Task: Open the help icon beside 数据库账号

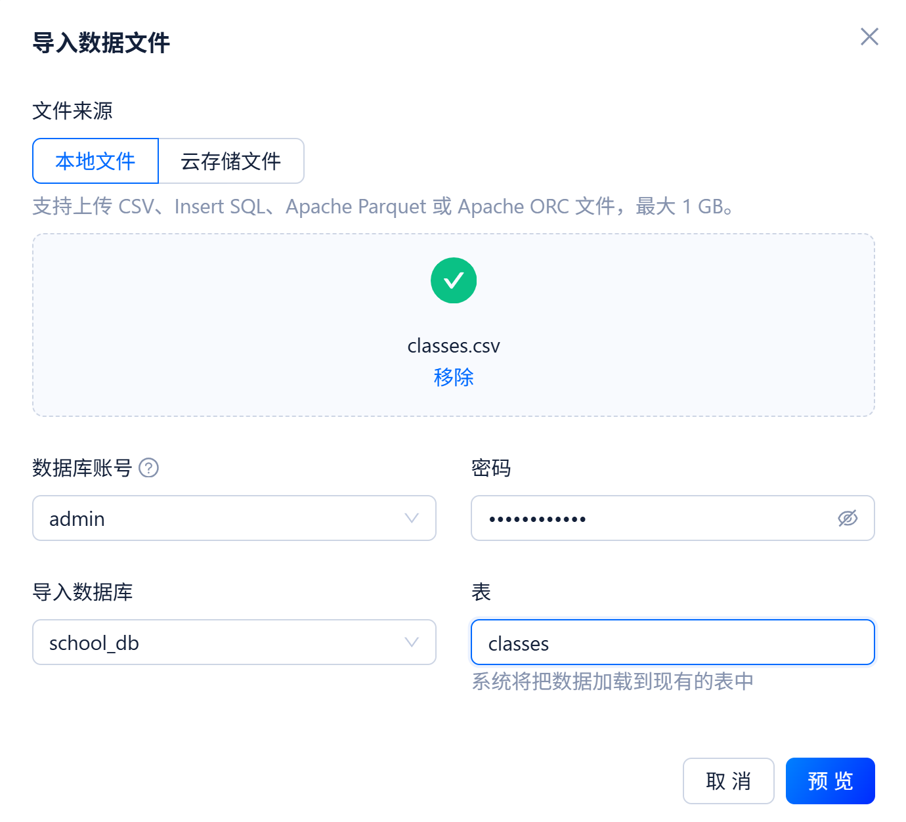Action: (149, 468)
